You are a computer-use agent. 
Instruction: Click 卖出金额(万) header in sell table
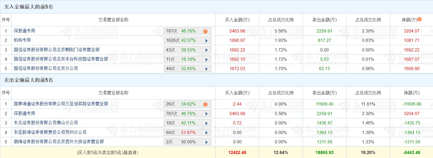tap(325, 93)
